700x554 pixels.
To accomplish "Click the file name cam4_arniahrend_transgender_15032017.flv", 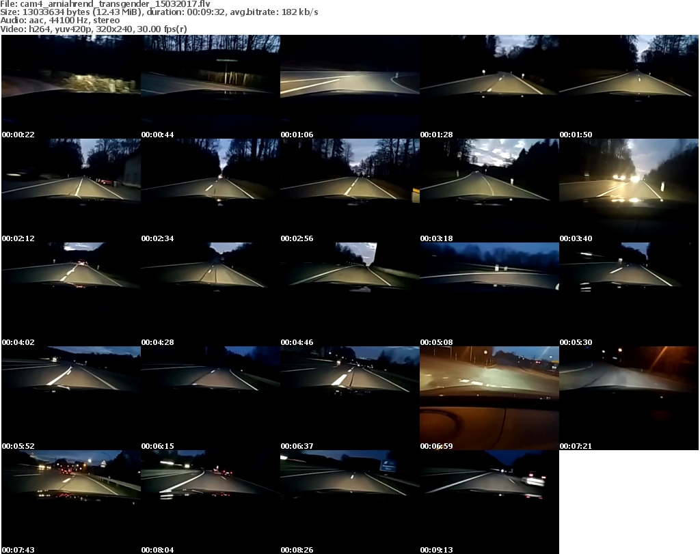I will 115,4.
